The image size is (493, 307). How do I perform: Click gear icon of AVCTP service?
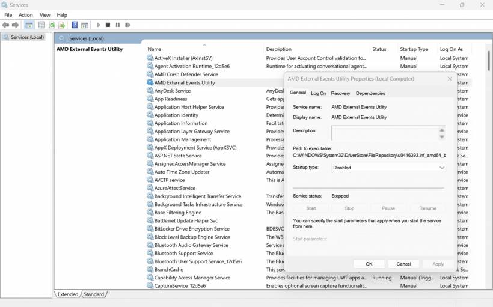point(150,180)
